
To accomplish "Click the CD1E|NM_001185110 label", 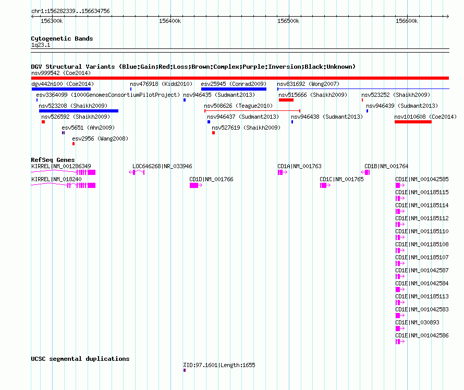I will 422,231.
